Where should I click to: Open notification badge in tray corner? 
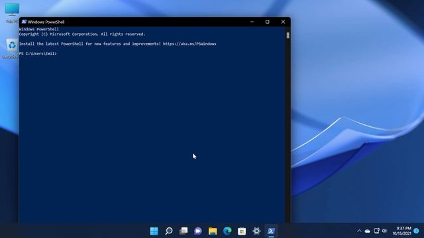coord(416,231)
